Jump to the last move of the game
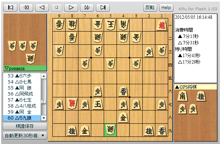221x144 pixels. [103, 7]
